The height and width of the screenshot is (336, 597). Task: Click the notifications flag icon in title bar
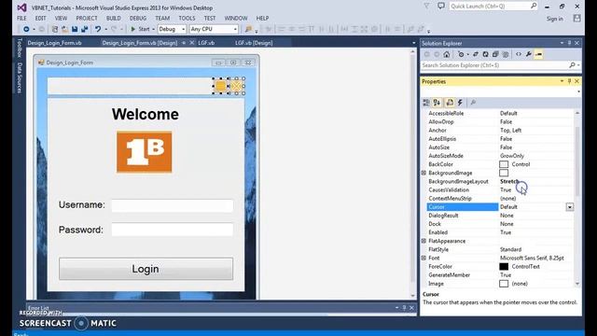427,7
